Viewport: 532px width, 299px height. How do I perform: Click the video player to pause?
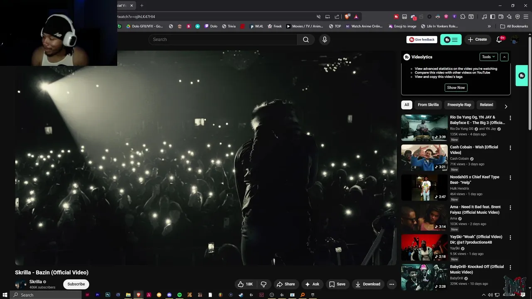click(206, 158)
